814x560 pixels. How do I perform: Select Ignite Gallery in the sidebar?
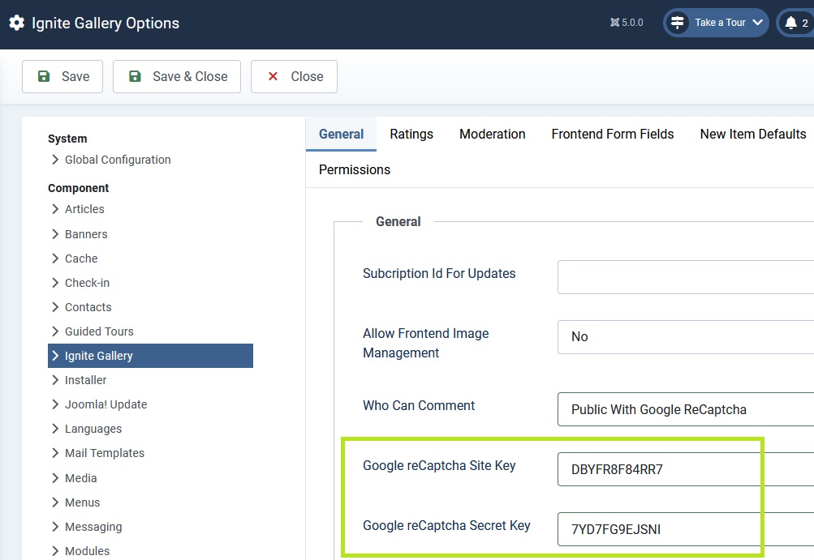pyautogui.click(x=151, y=356)
